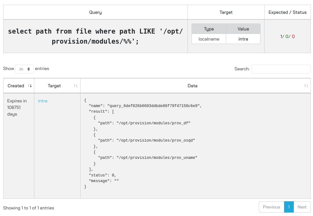This screenshot has width=313, height=216.
Task: Open the intra target link
Action: 43,101
